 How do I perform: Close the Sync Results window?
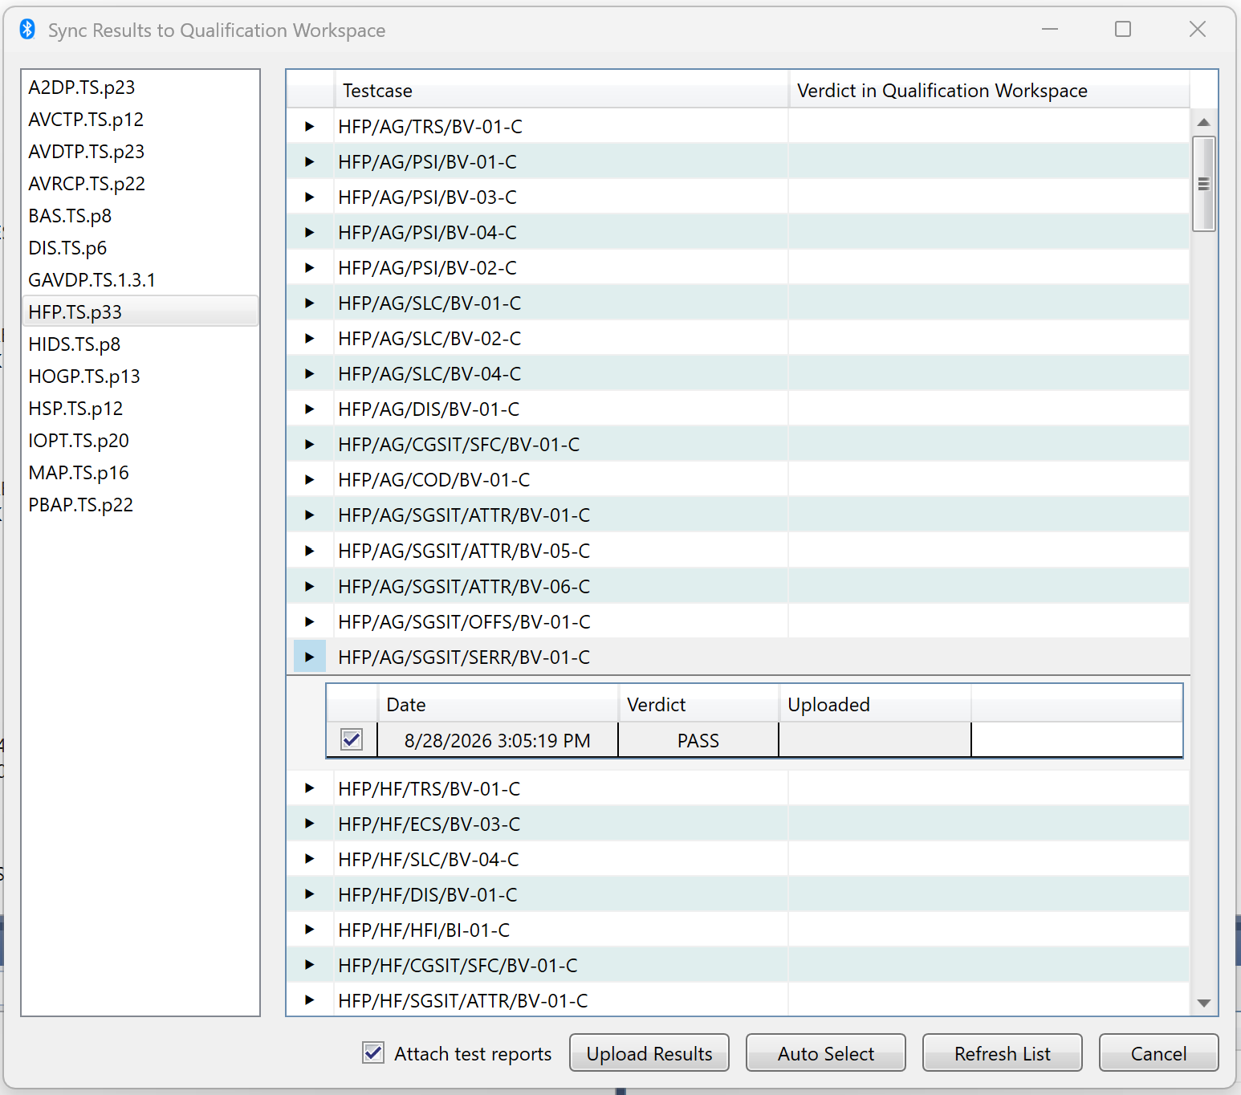[1198, 29]
